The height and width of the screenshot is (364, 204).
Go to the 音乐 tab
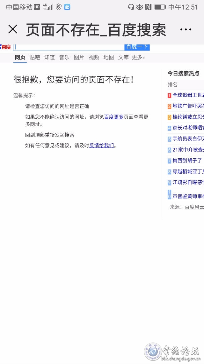[64, 58]
